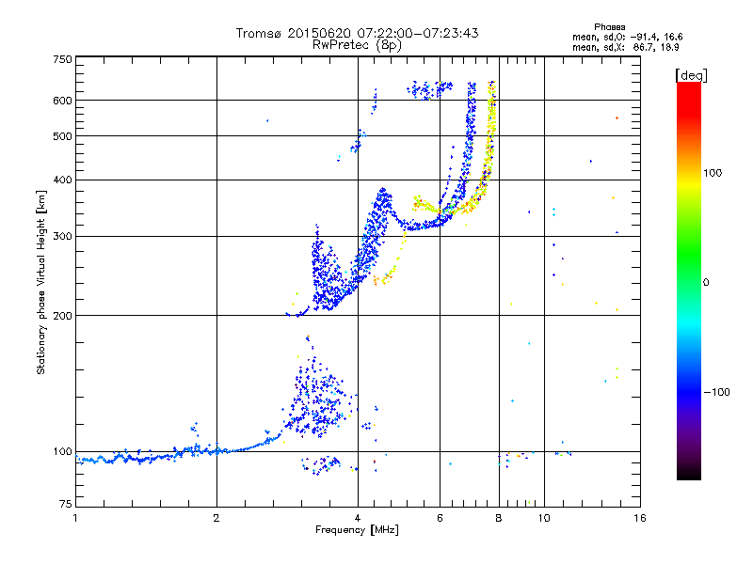
Task: Click the x-axis tick label '16'
Action: click(640, 518)
